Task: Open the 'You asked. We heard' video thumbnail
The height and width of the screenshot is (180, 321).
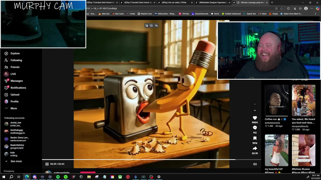Action: pyautogui.click(x=303, y=100)
